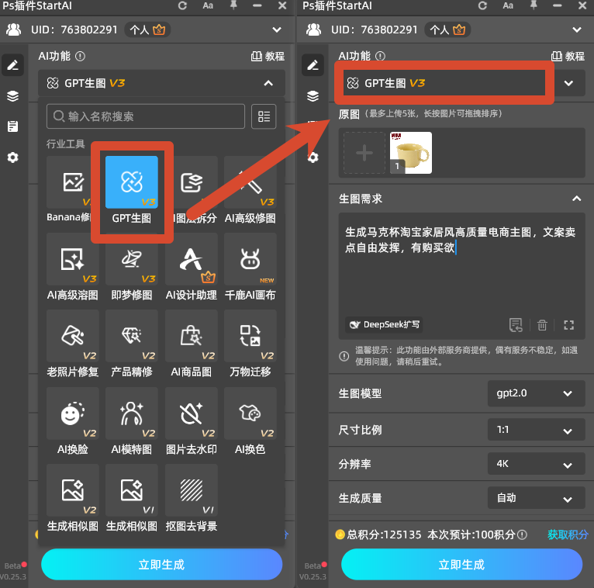Select the GPT生图 tool tile
Screen dimensions: 594x588
(132, 182)
